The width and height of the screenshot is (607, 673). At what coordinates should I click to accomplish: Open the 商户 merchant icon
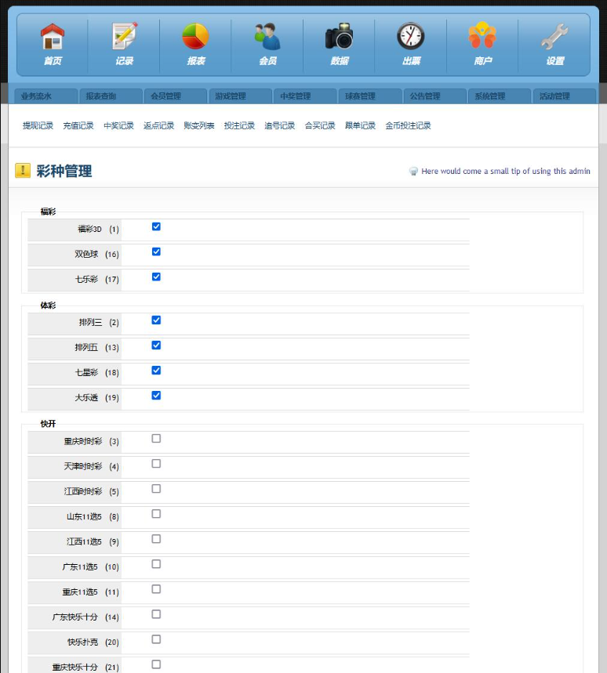click(482, 35)
